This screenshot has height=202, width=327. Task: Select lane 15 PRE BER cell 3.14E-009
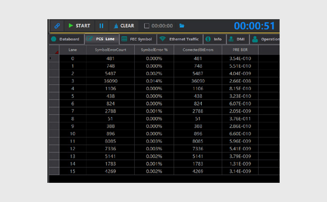pos(240,171)
